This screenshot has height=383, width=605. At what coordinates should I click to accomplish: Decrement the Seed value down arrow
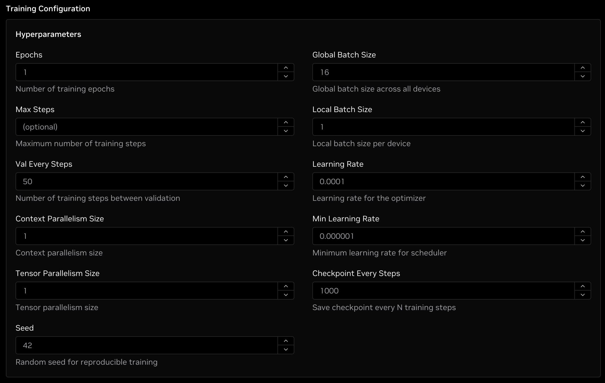point(286,349)
